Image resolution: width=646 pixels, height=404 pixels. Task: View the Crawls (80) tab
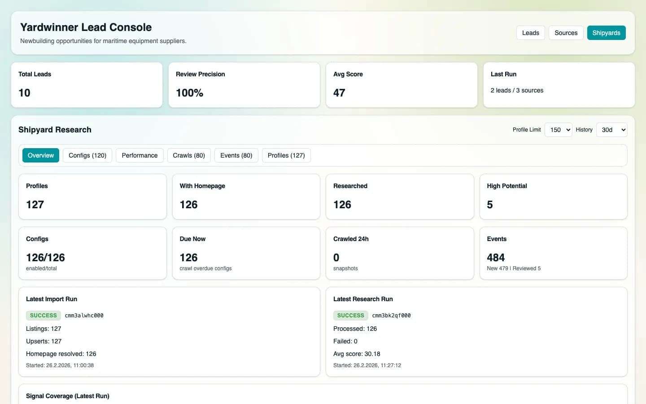[x=189, y=155]
